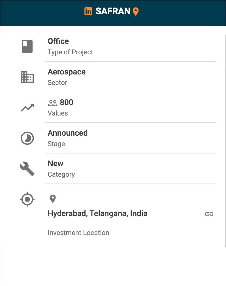
Task: Click the book icon for Type of Project
Action: click(x=27, y=46)
